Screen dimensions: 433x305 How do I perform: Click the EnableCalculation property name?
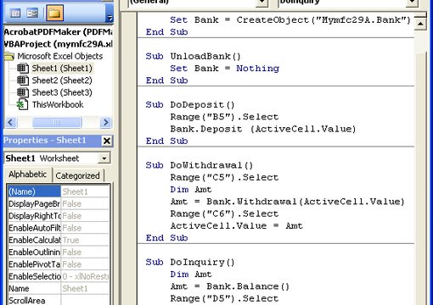(34, 241)
